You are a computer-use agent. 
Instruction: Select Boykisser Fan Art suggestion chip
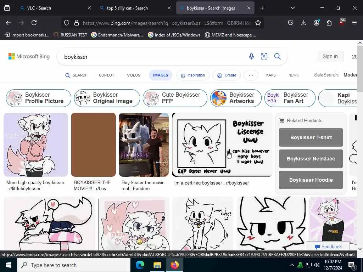point(290,98)
